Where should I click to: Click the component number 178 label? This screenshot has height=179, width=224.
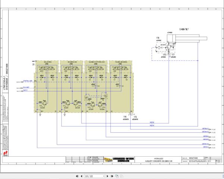tap(158, 38)
